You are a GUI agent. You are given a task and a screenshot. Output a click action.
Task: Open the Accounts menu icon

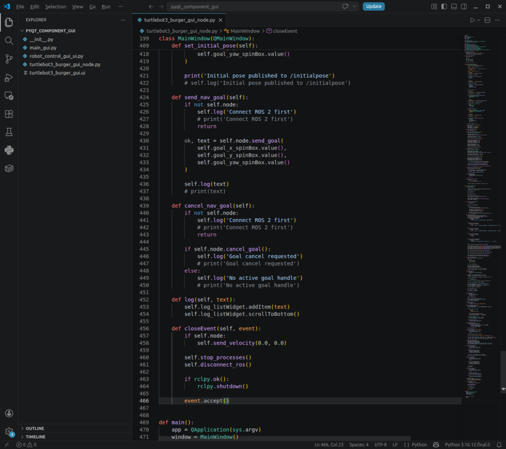pos(9,413)
